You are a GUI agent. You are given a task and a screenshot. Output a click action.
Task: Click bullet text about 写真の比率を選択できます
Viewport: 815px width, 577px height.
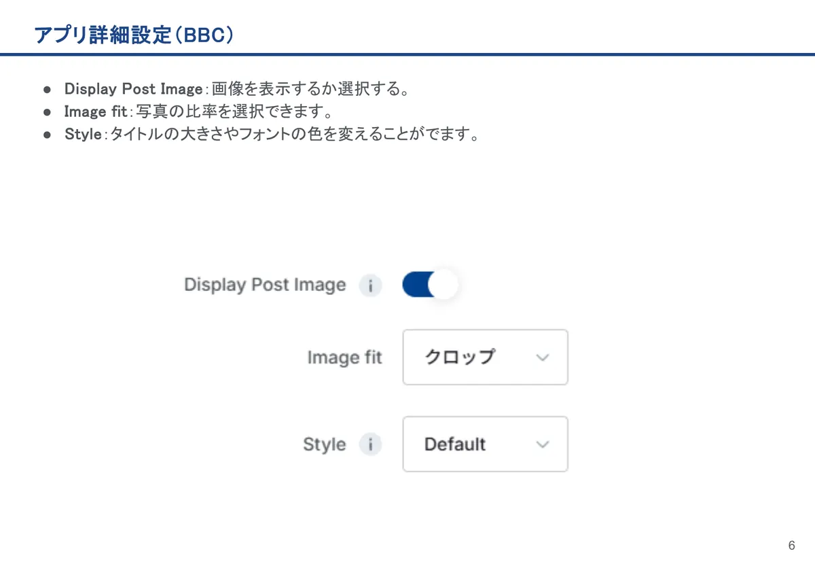[x=199, y=111]
